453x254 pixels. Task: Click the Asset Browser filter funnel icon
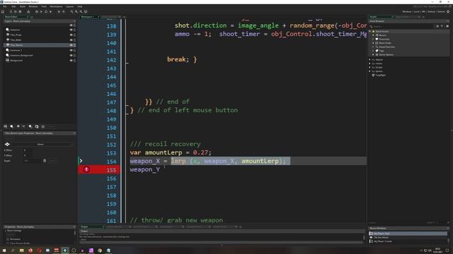coord(442,26)
